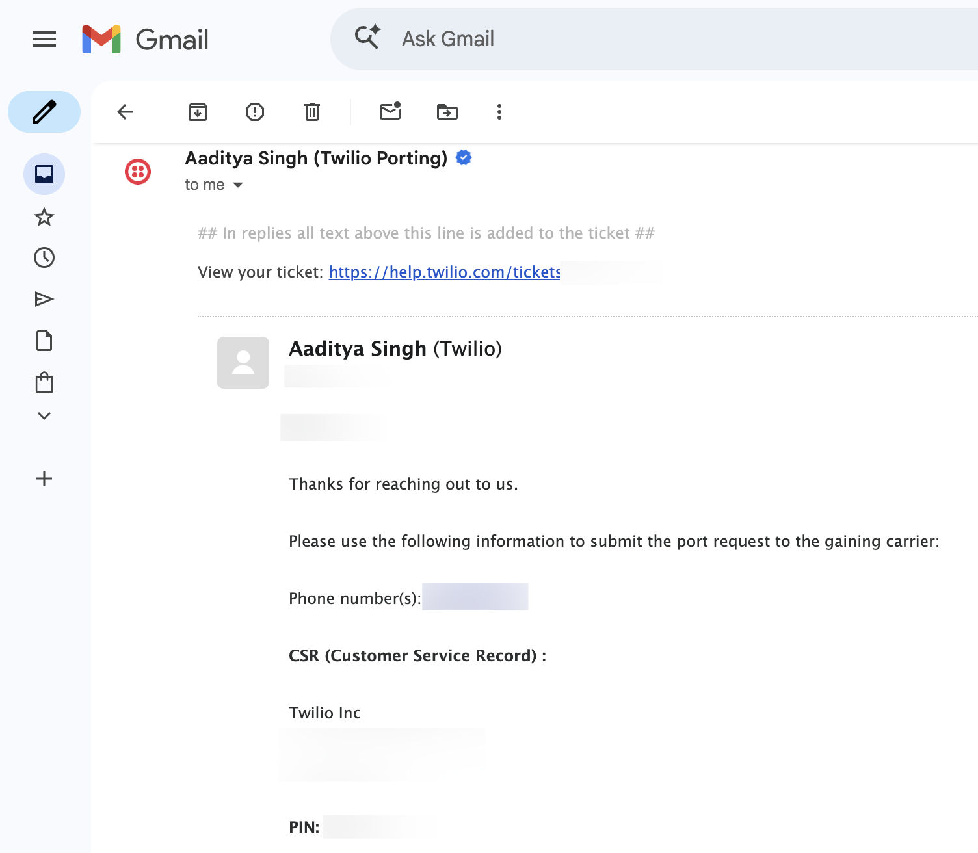The width and height of the screenshot is (978, 853).
Task: Report this email as spam
Action: pos(255,112)
